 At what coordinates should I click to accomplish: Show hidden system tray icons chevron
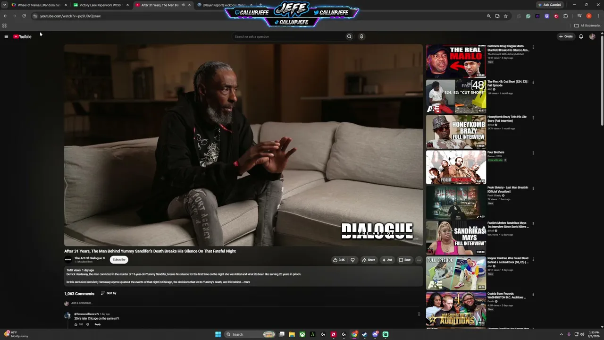click(561, 334)
